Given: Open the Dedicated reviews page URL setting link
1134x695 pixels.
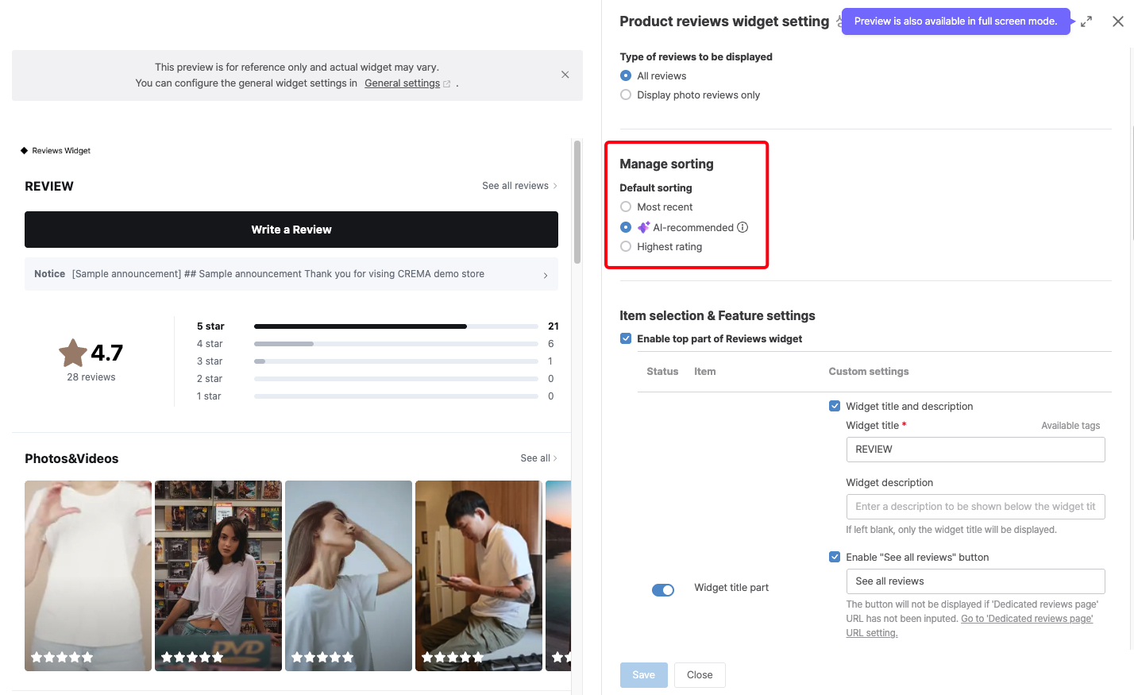Looking at the screenshot, I should (1026, 618).
